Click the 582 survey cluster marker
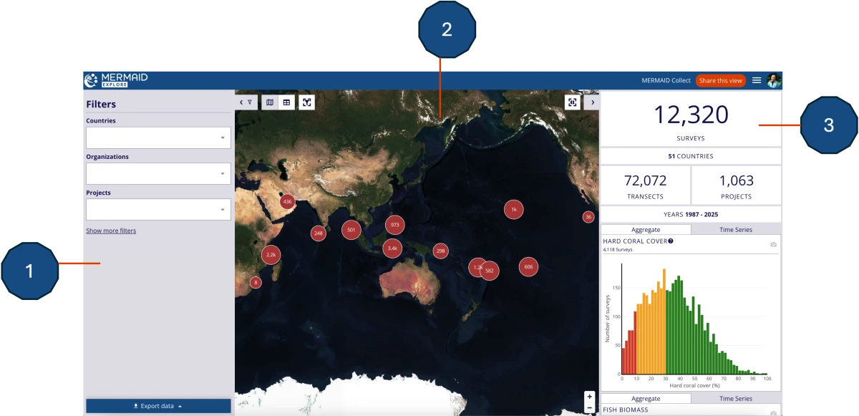This screenshot has height=416, width=859. [x=489, y=271]
